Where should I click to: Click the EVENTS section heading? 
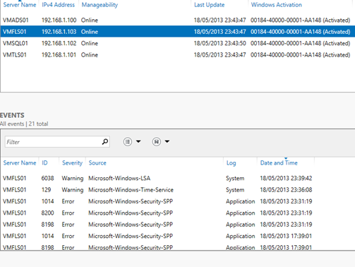(x=12, y=115)
